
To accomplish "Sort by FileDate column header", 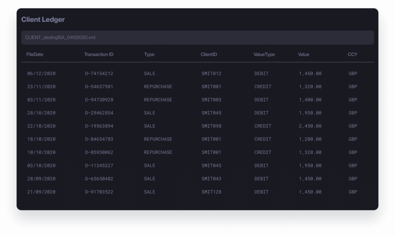I will (35, 55).
